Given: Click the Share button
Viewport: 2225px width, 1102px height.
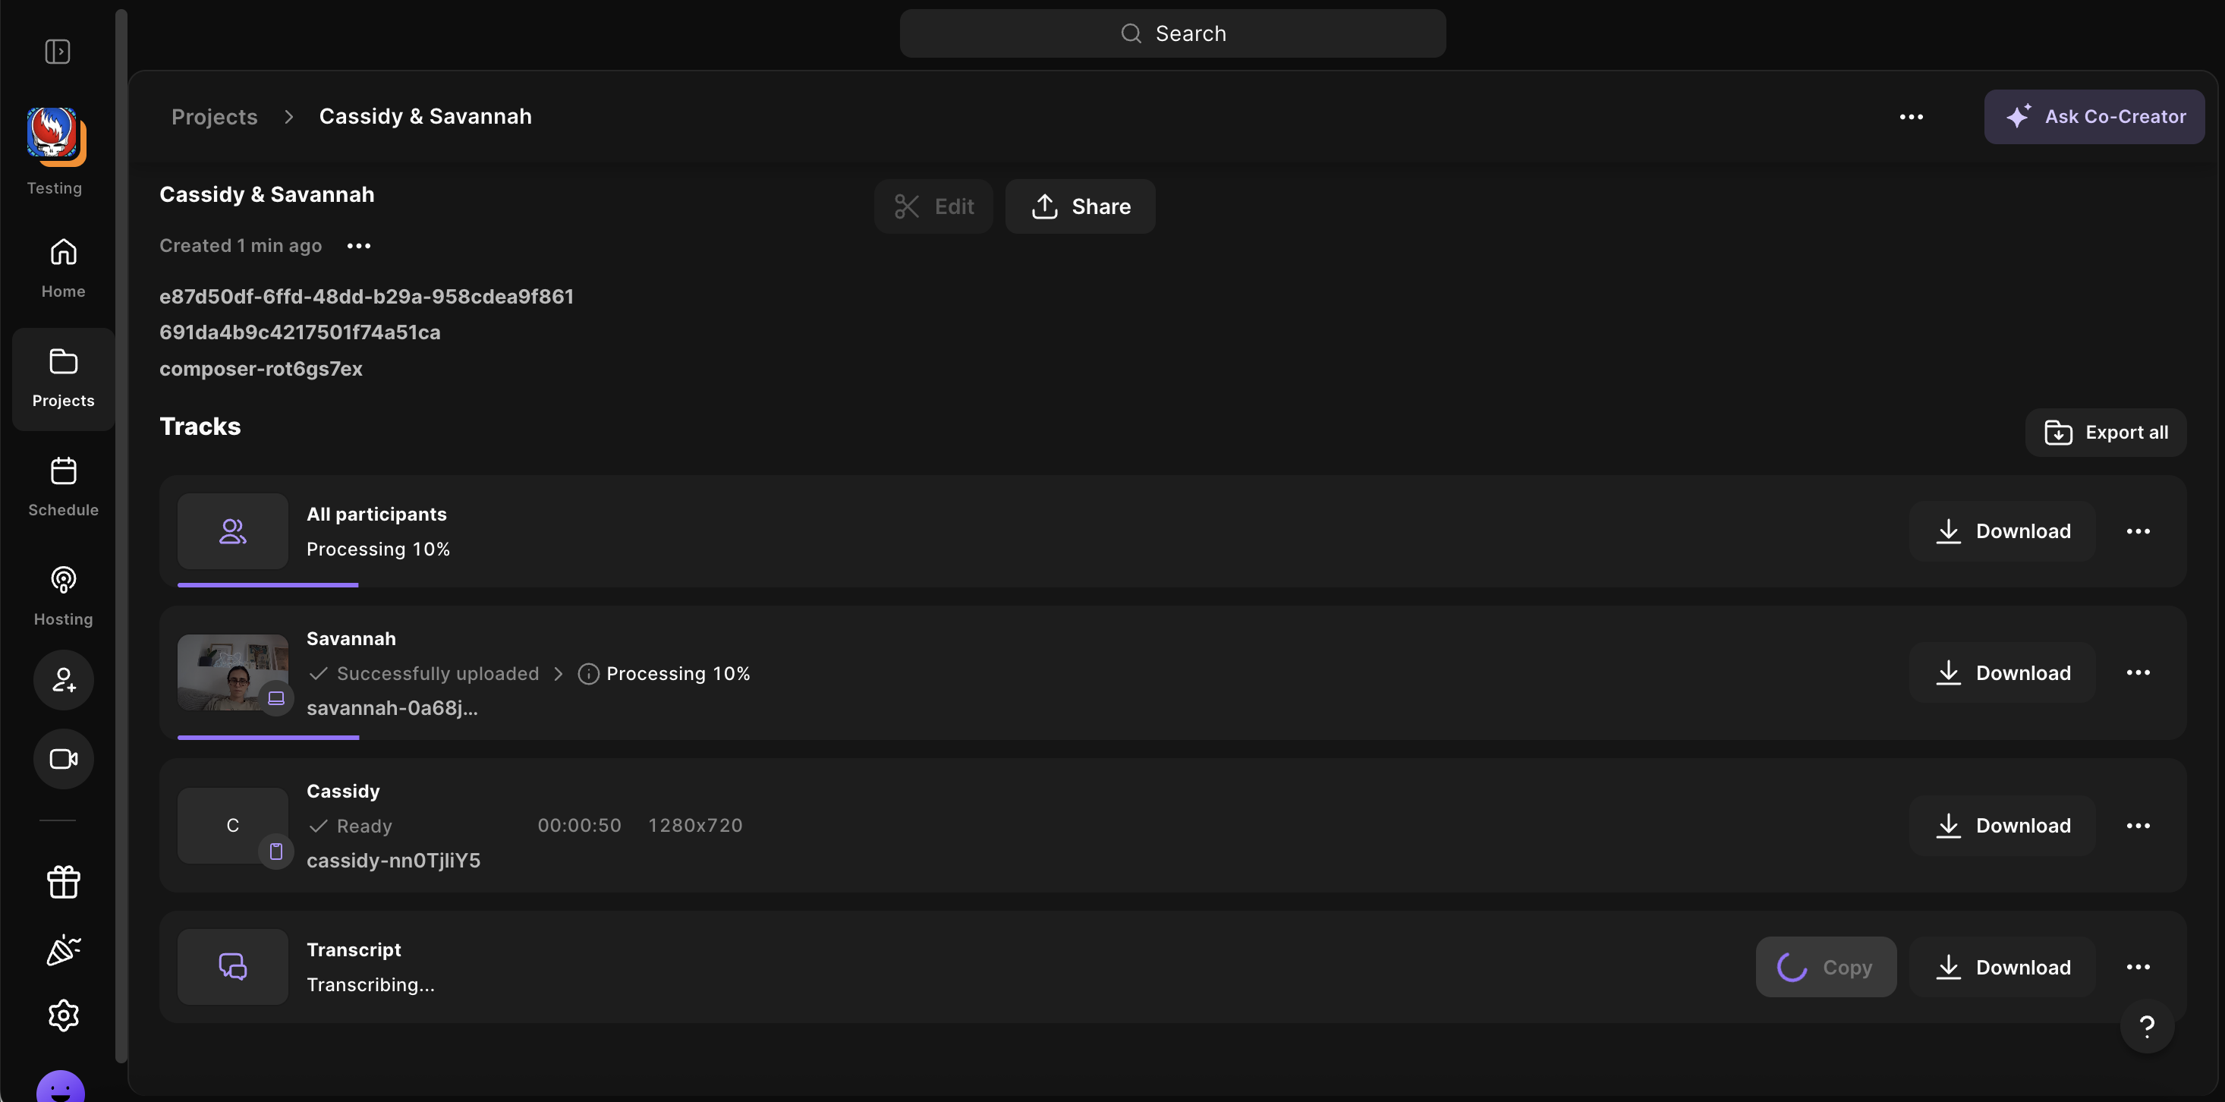Looking at the screenshot, I should point(1080,206).
